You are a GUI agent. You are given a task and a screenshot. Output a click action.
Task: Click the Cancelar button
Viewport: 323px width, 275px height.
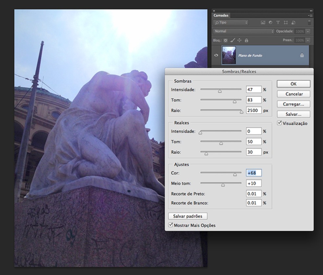click(293, 94)
